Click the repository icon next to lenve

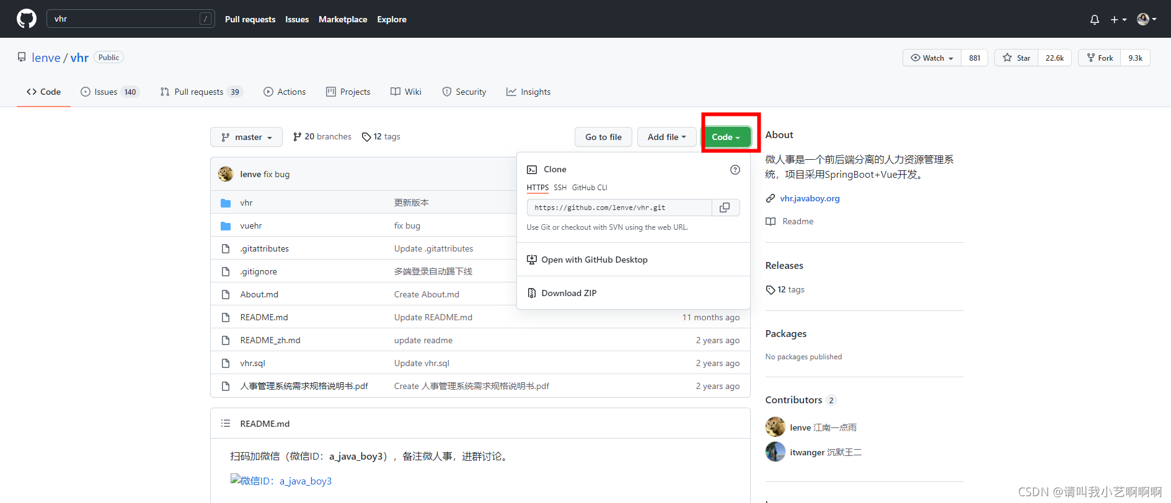click(x=22, y=57)
